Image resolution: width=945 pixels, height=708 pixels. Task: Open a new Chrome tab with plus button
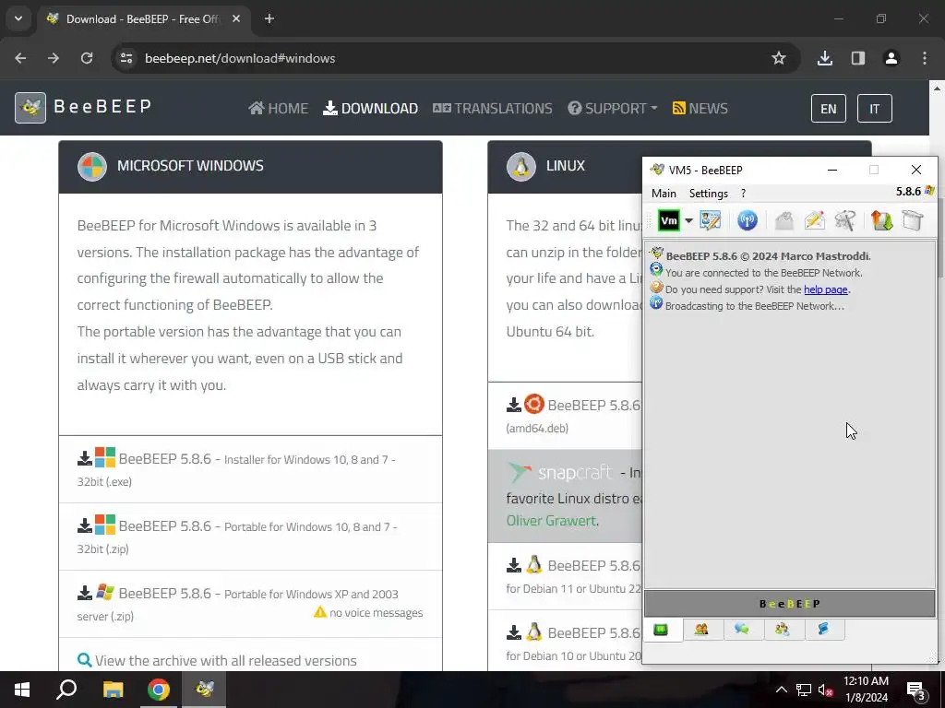[269, 18]
